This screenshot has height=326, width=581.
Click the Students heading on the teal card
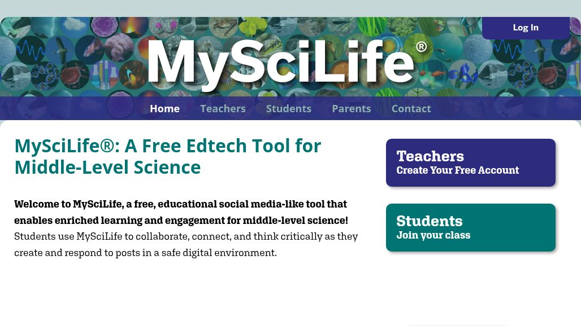(429, 221)
